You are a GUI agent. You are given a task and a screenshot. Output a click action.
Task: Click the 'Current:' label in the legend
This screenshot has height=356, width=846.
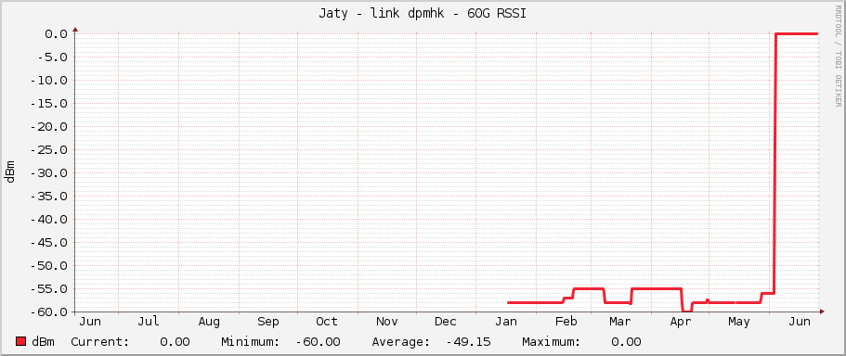tap(99, 342)
